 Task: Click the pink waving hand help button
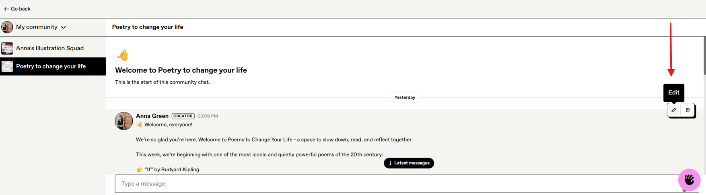click(x=689, y=180)
